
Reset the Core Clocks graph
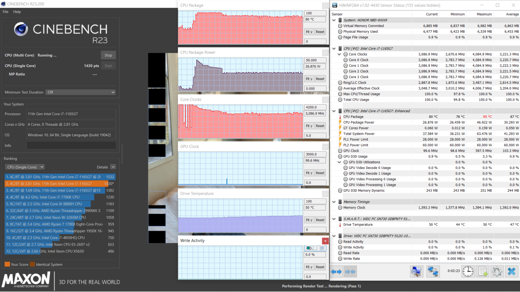(320, 126)
